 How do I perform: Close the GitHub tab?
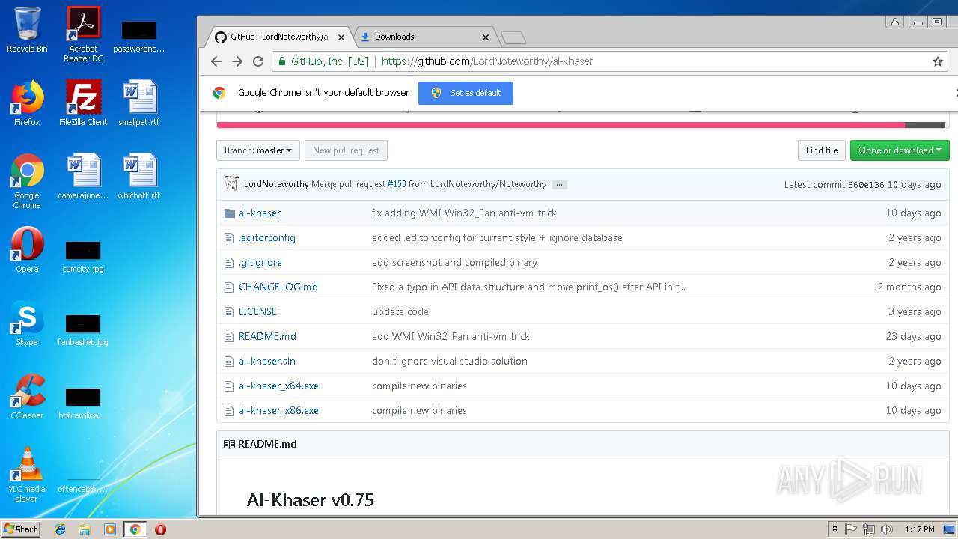coord(341,37)
